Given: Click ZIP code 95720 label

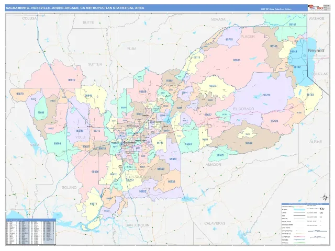Looking at the screenshot, I should click(274, 121).
